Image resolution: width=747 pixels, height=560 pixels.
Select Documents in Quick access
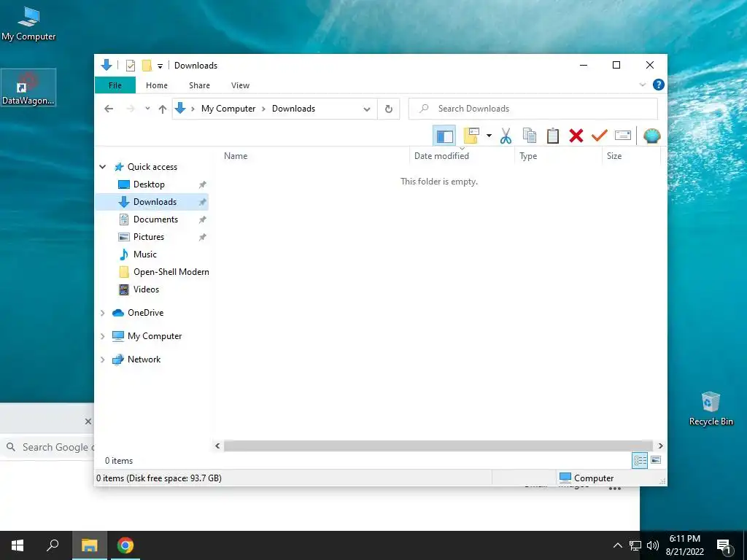click(155, 219)
